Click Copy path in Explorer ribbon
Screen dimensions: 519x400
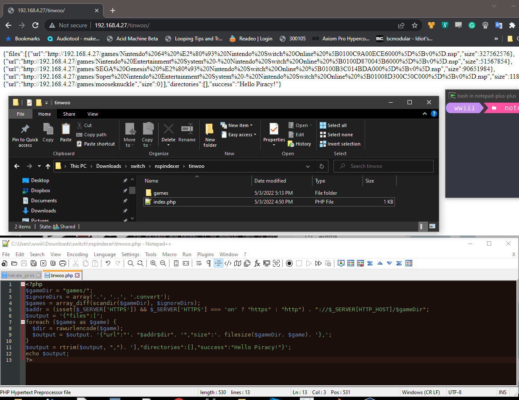[x=91, y=135]
